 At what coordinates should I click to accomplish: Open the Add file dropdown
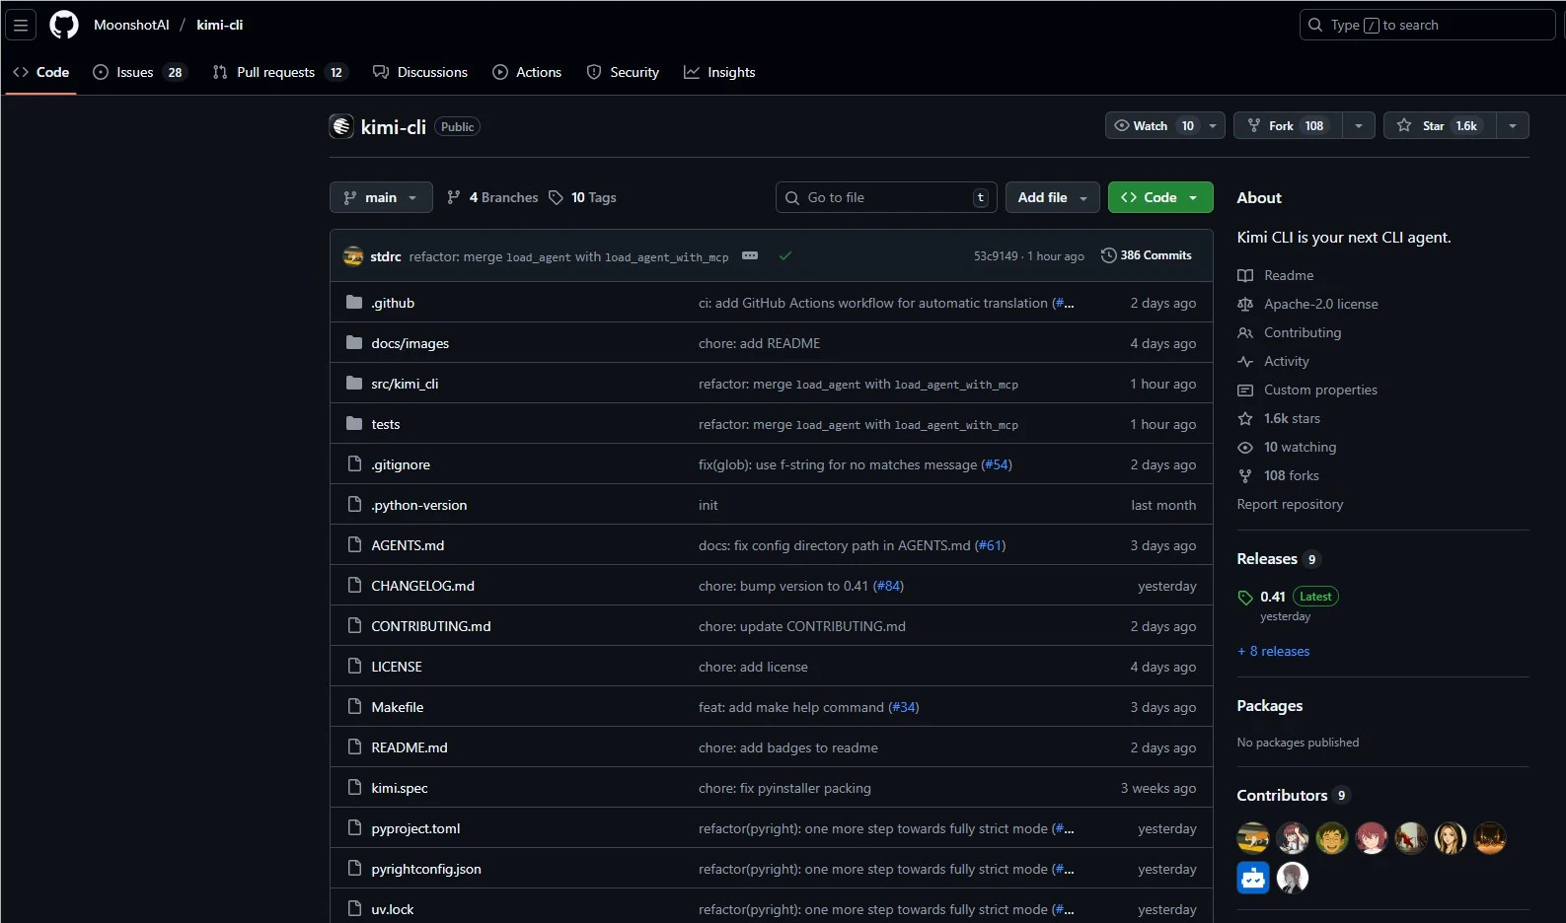tap(1052, 197)
